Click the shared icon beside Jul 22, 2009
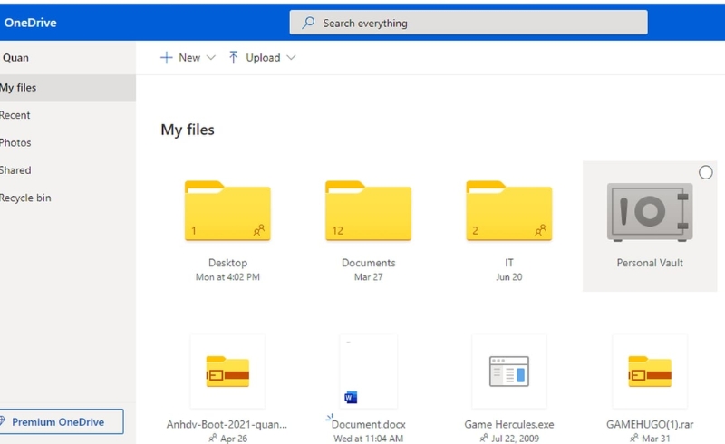The width and height of the screenshot is (725, 444). click(x=484, y=438)
